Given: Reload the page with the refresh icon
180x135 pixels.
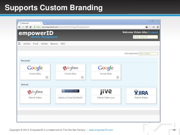Looking at the screenshot, I should tap(27, 27).
